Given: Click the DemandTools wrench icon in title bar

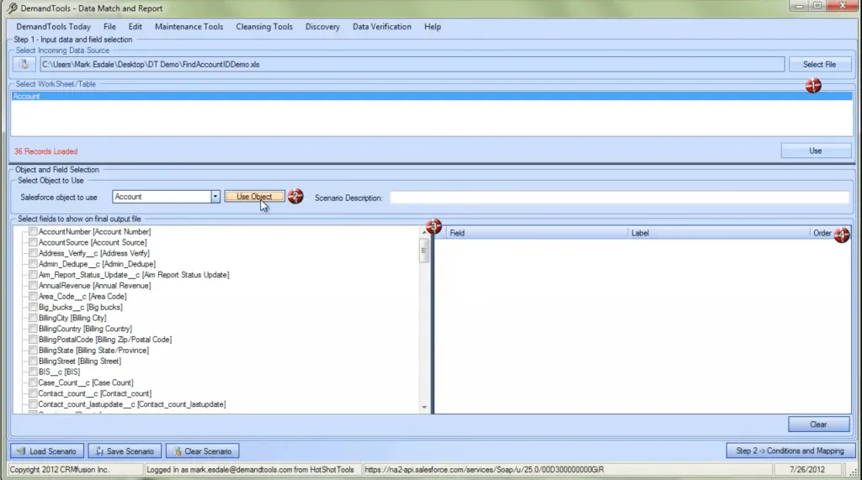Looking at the screenshot, I should [12, 8].
